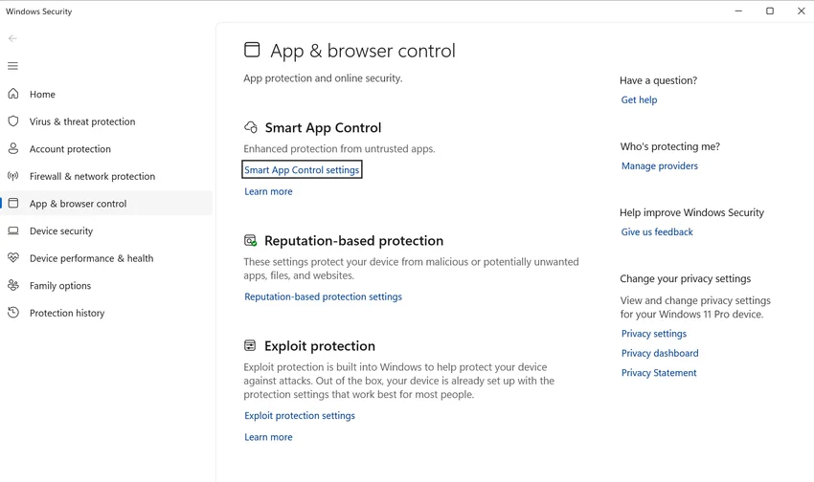Open Privacy settings link
This screenshot has height=482, width=814.
click(x=653, y=334)
